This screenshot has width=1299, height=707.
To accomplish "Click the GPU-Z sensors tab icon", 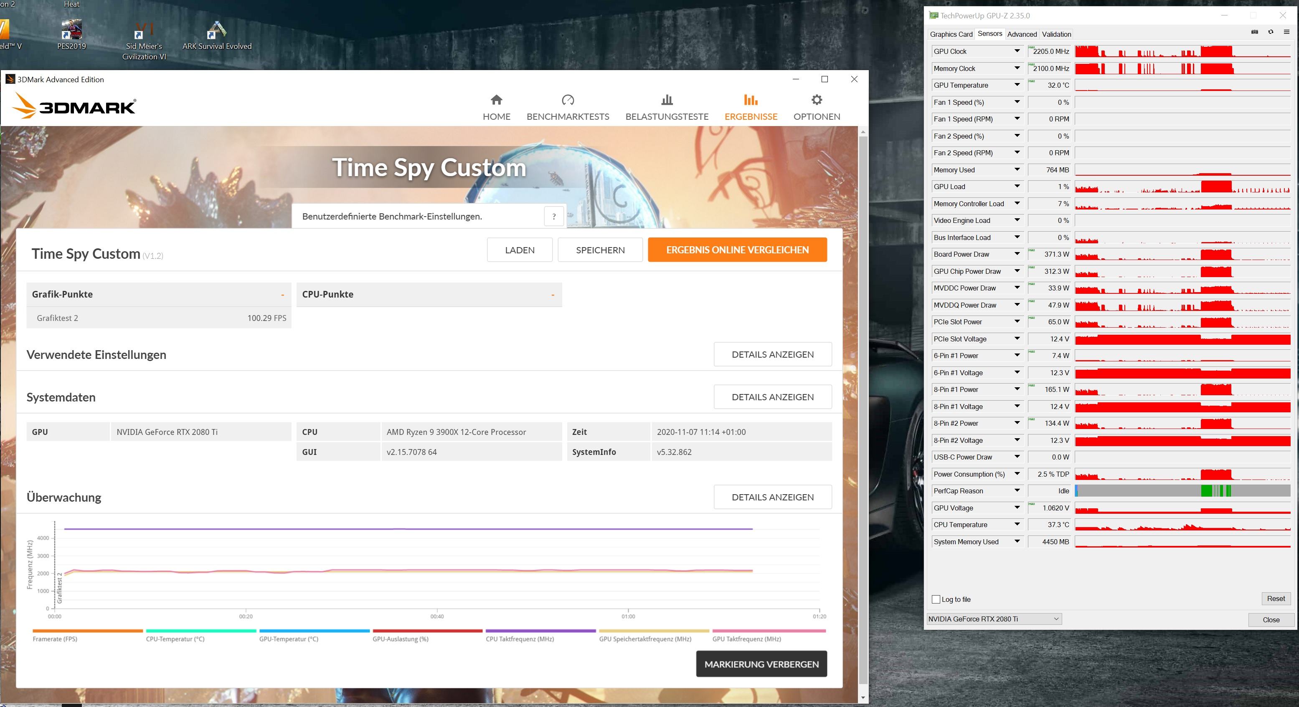I will click(989, 34).
